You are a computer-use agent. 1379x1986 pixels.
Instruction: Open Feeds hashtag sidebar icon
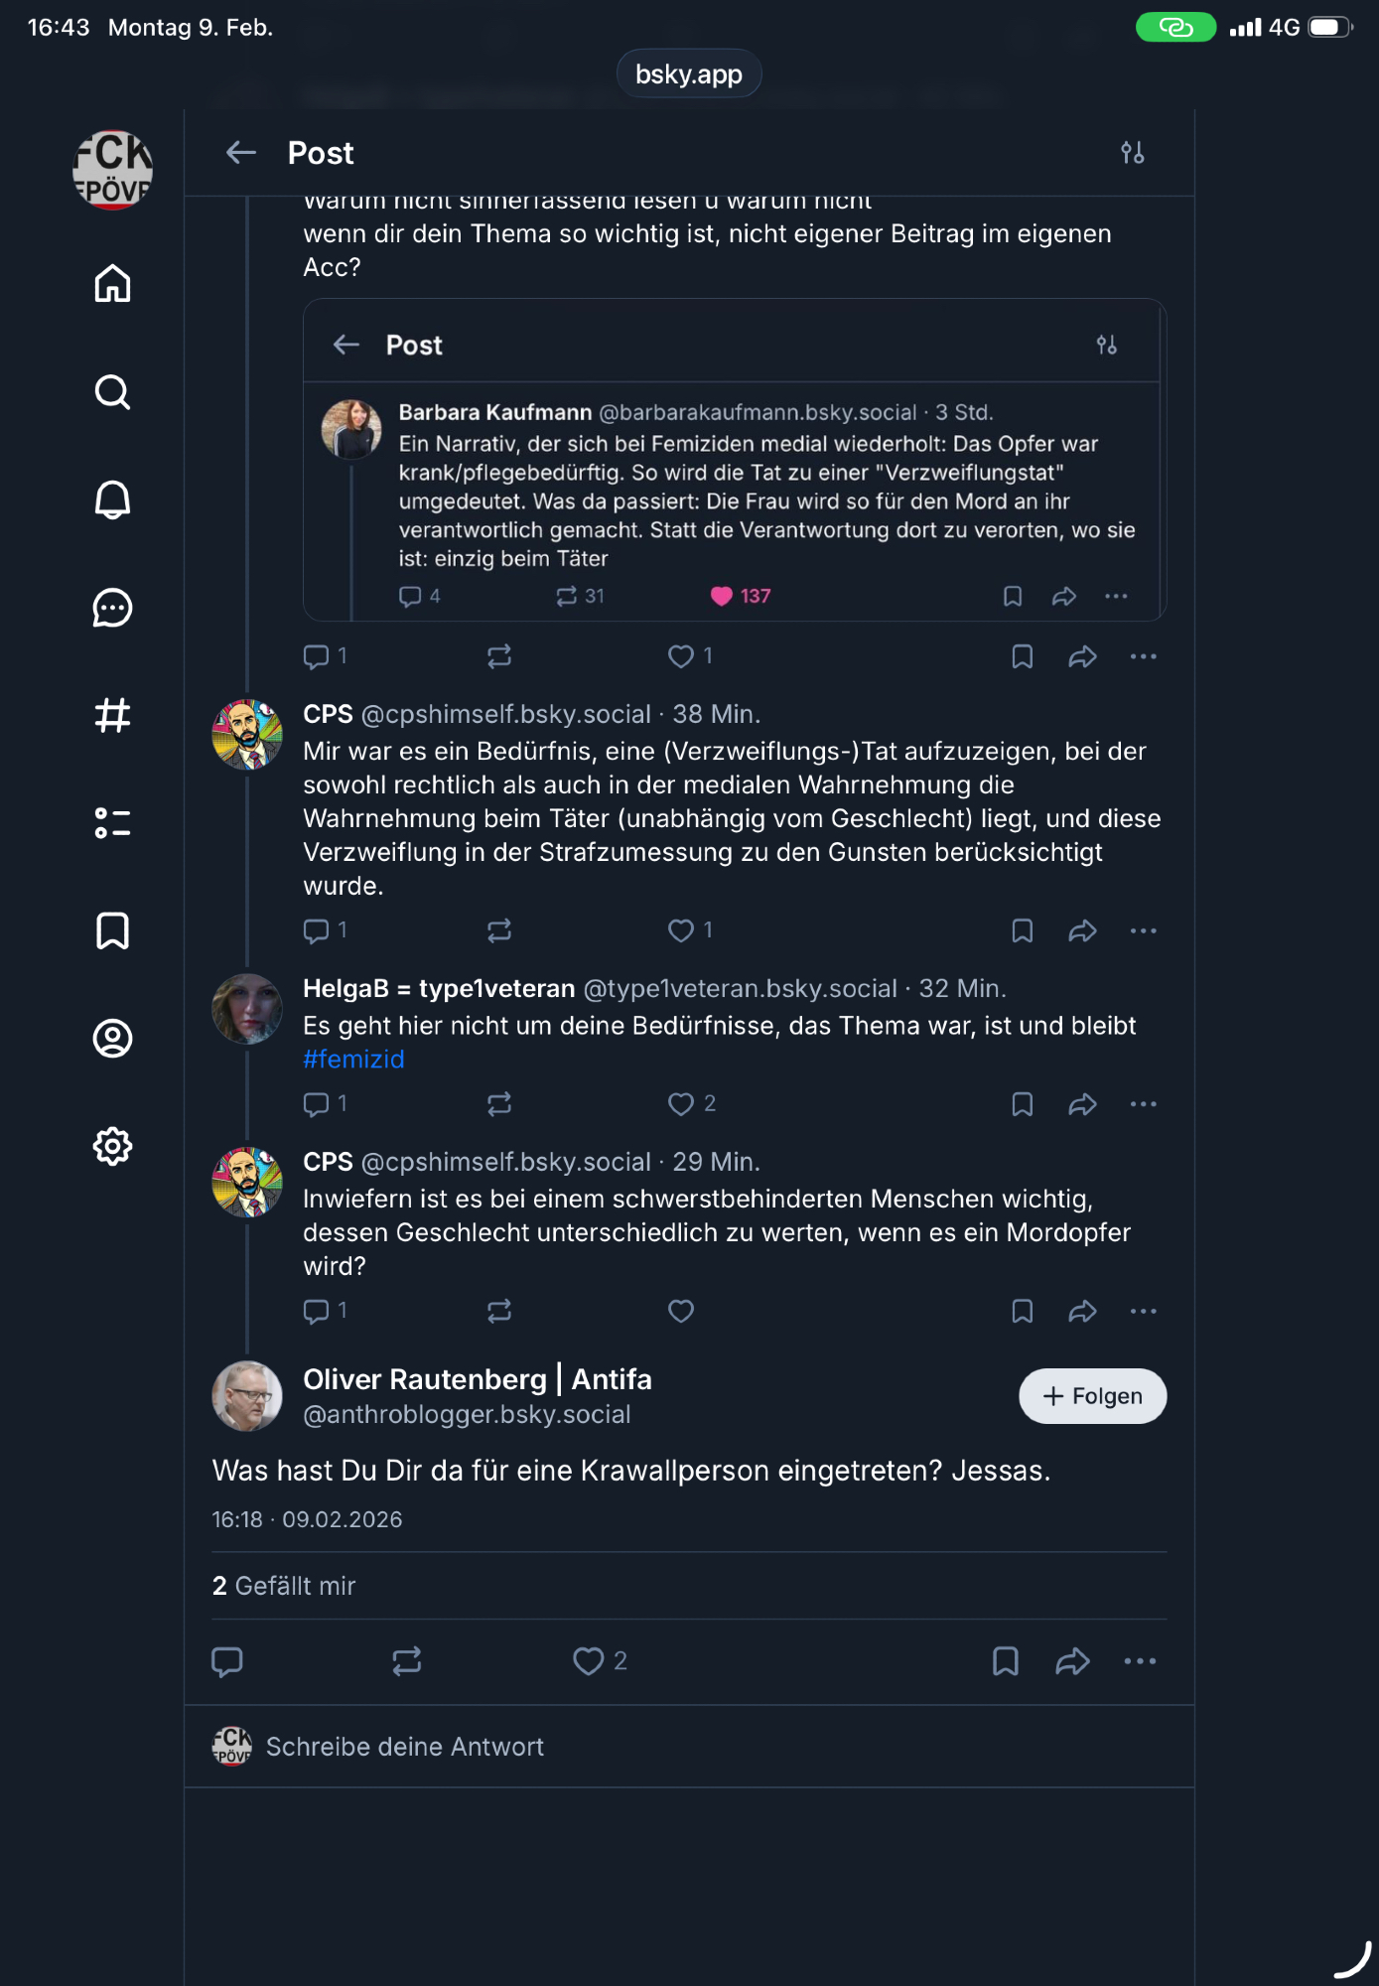click(112, 715)
